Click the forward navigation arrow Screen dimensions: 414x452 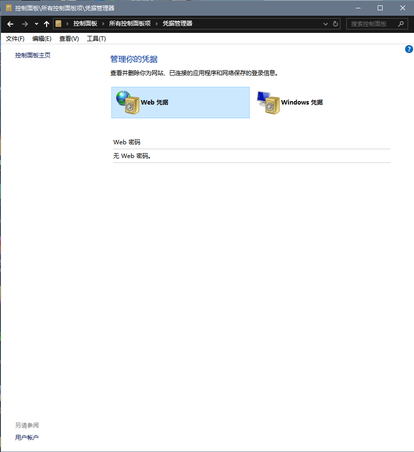pyautogui.click(x=25, y=24)
